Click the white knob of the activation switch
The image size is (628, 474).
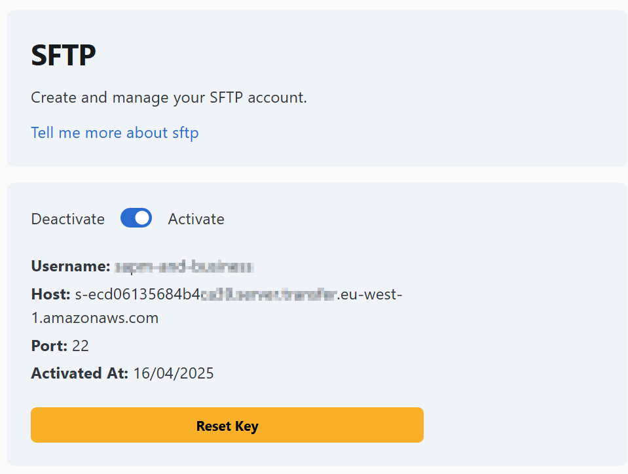click(142, 218)
